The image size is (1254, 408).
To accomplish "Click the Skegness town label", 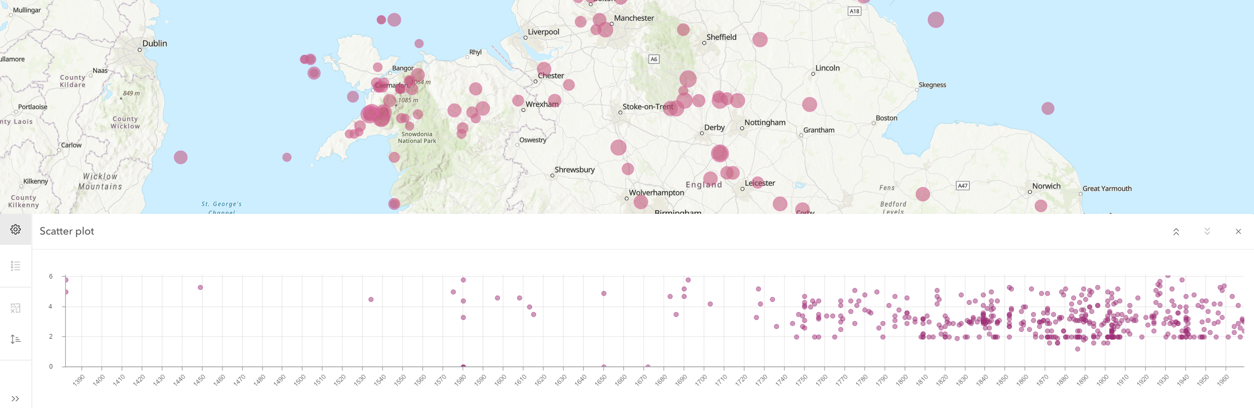I will pyautogui.click(x=932, y=85).
